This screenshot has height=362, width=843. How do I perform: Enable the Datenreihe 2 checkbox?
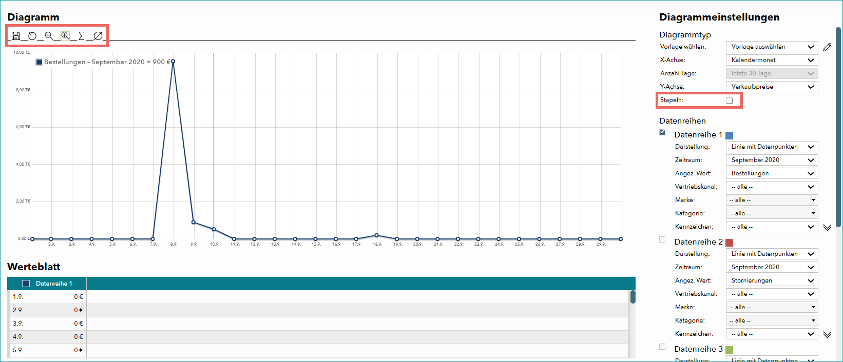click(x=662, y=239)
